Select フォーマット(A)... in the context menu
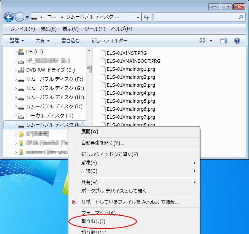Viewport: 249px width, 234px height. point(101,213)
